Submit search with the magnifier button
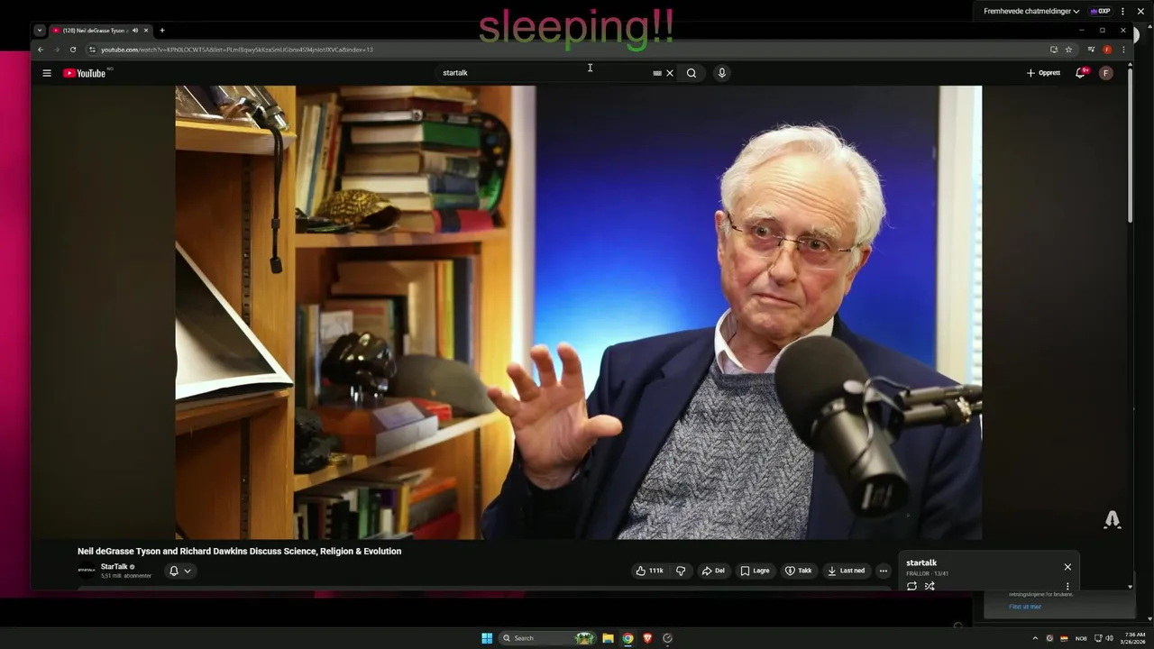 coord(691,73)
